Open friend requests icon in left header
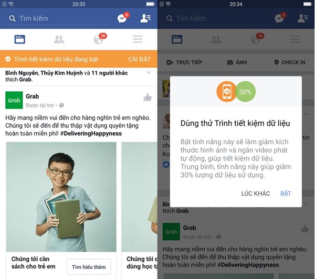Image resolution: width=315 pixels, height=279 pixels. pyautogui.click(x=145, y=18)
